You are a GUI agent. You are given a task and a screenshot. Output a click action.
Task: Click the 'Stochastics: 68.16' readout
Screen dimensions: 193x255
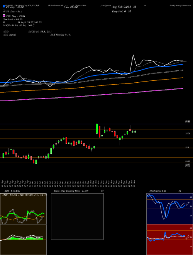(13, 19)
